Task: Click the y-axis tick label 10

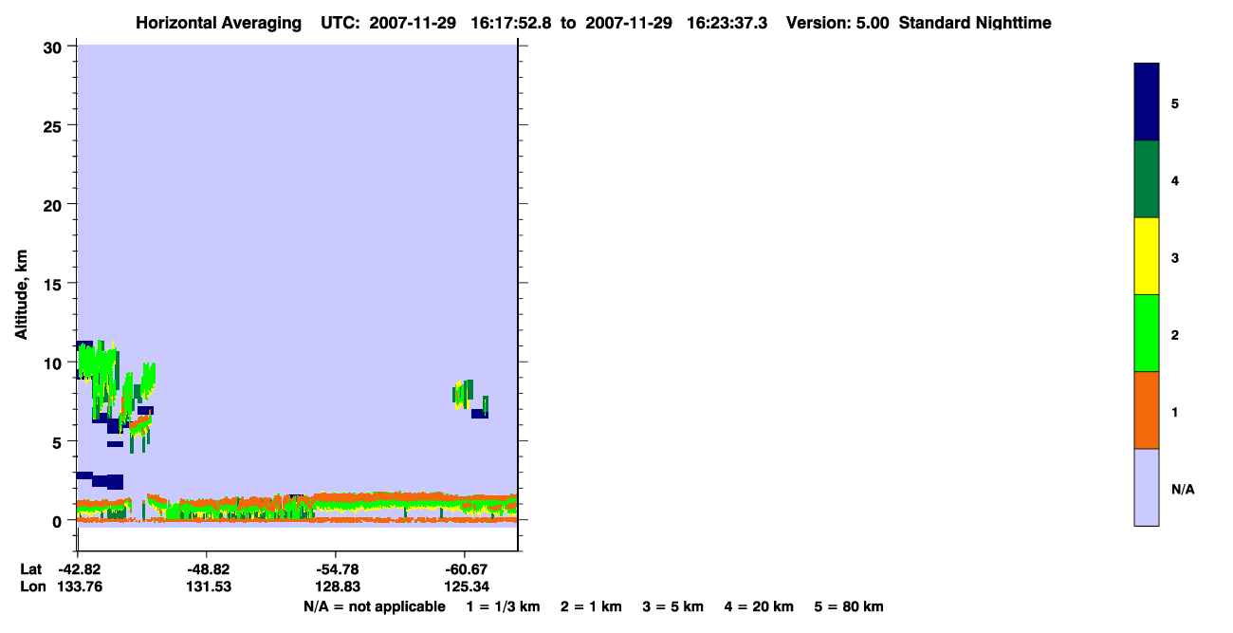Action: pyautogui.click(x=54, y=363)
